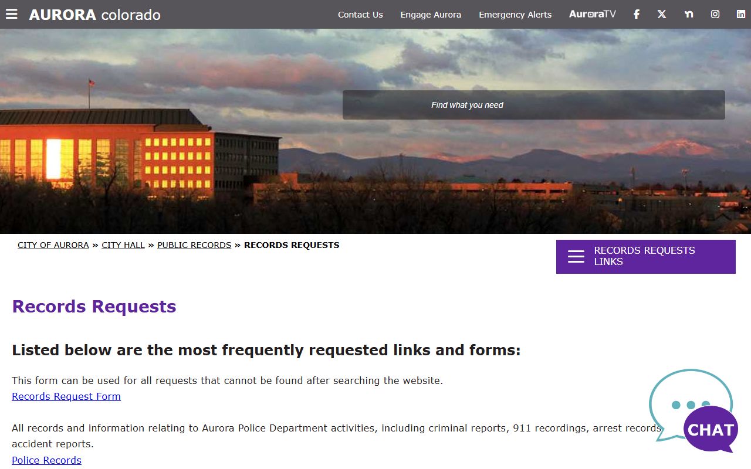This screenshot has width=751, height=469.
Task: Open Engage Aurora link
Action: (431, 15)
